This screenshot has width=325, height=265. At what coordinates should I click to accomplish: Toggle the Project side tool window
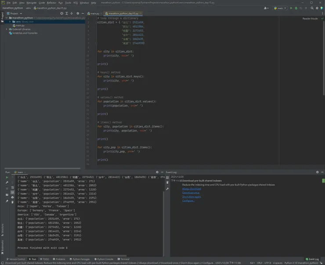pos(2,17)
